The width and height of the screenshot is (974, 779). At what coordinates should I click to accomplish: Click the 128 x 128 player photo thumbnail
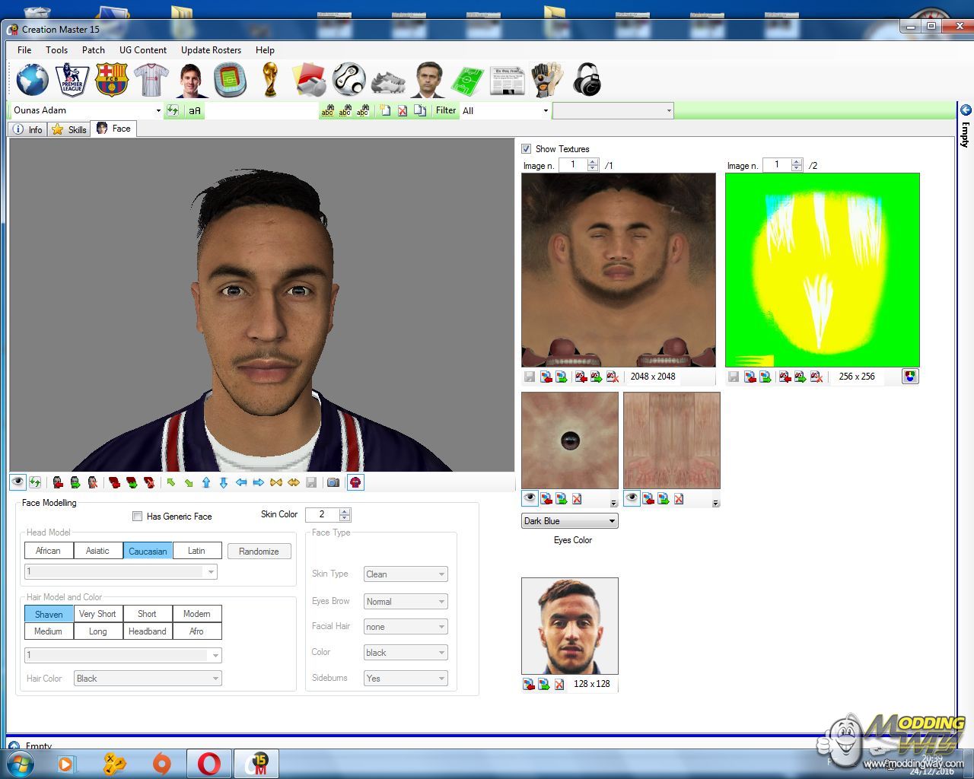pos(570,626)
